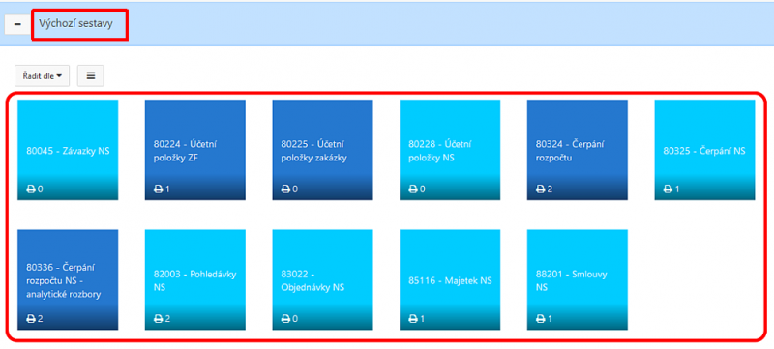Open report tile 80224 - Účetní položky ZF
This screenshot has width=774, height=349.
click(x=195, y=150)
